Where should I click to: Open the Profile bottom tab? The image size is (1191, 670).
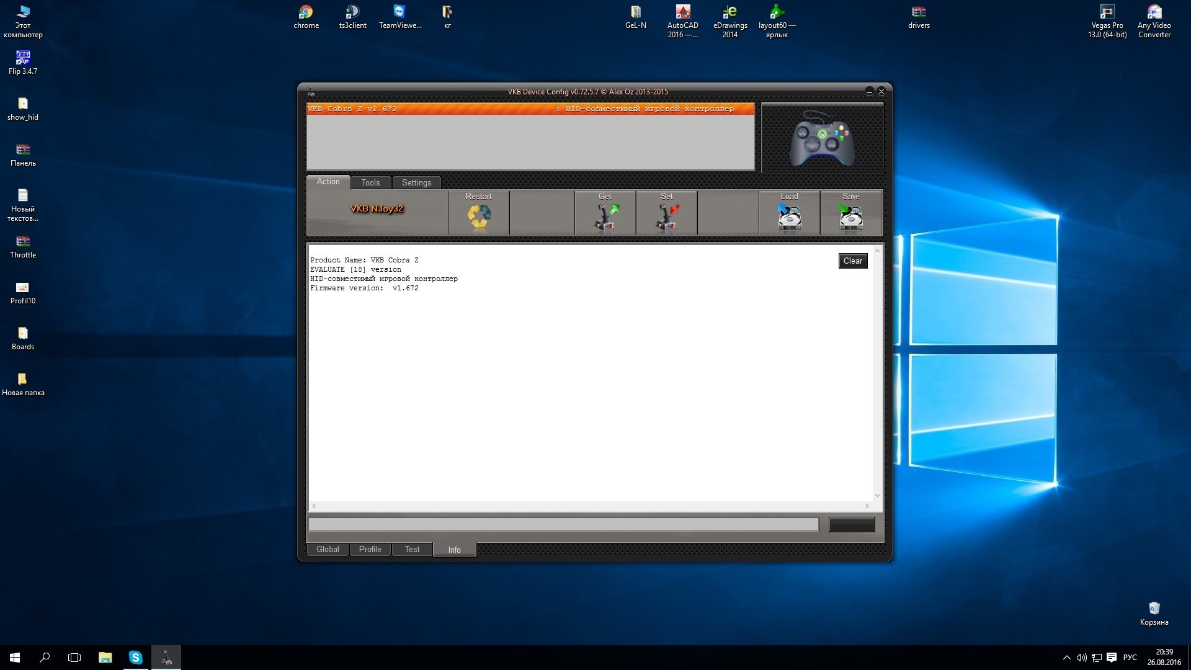370,549
